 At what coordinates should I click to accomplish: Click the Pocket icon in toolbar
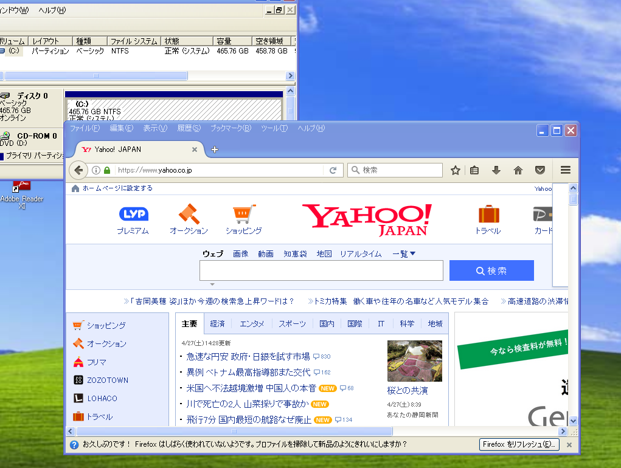pos(540,170)
